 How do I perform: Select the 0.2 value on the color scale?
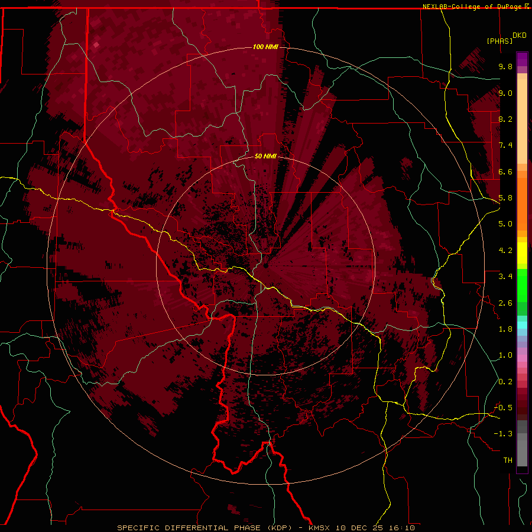click(x=505, y=382)
